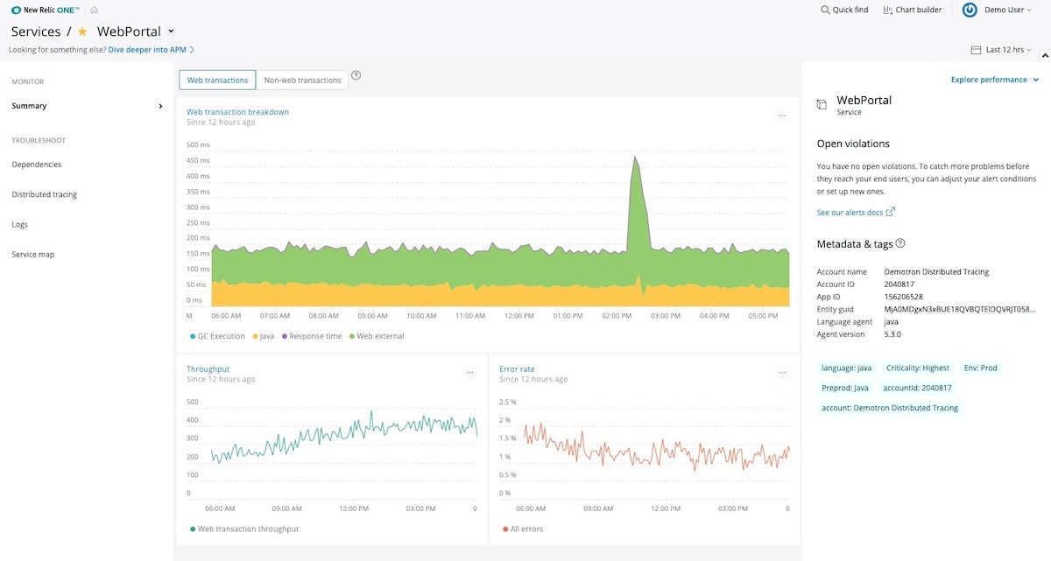
Task: Launch the Chart builder
Action: (x=913, y=10)
